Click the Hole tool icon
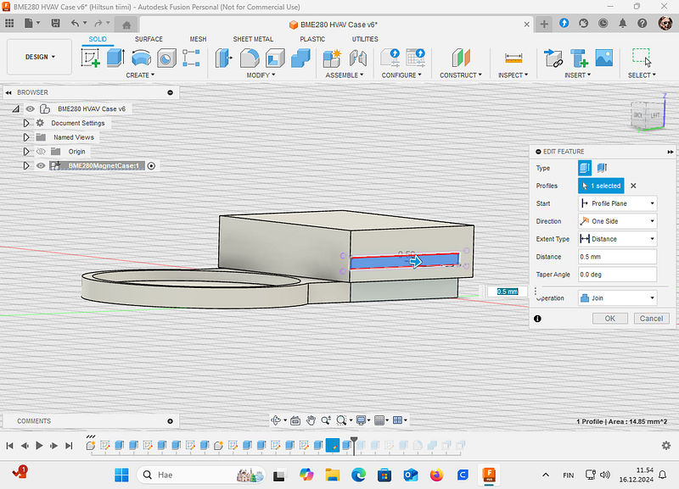Image resolution: width=679 pixels, height=489 pixels. [166, 58]
